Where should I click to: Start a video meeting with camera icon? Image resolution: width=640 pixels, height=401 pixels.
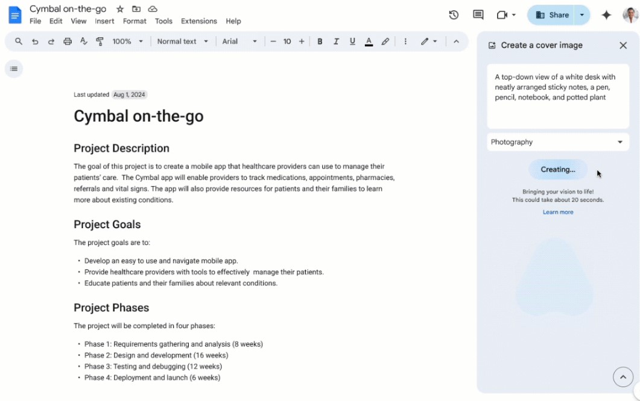(x=502, y=15)
